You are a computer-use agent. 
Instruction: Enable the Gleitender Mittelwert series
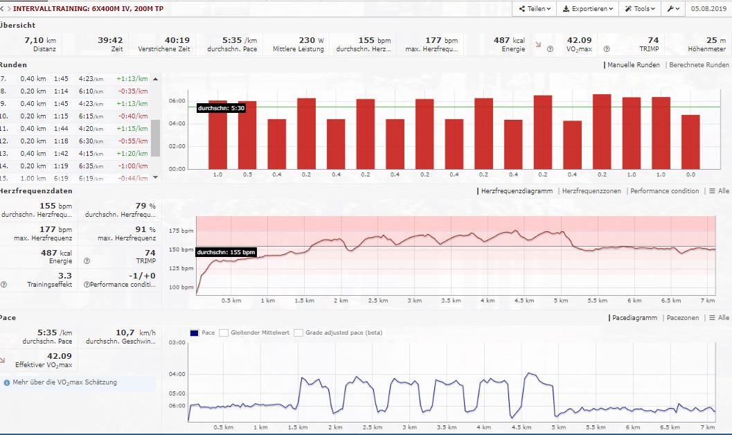pyautogui.click(x=224, y=332)
